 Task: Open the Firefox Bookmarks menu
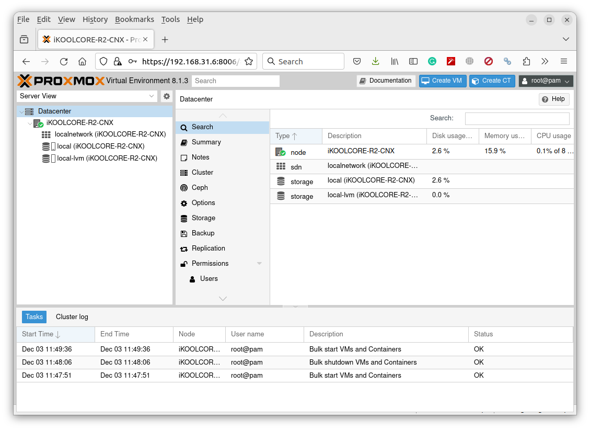(134, 19)
